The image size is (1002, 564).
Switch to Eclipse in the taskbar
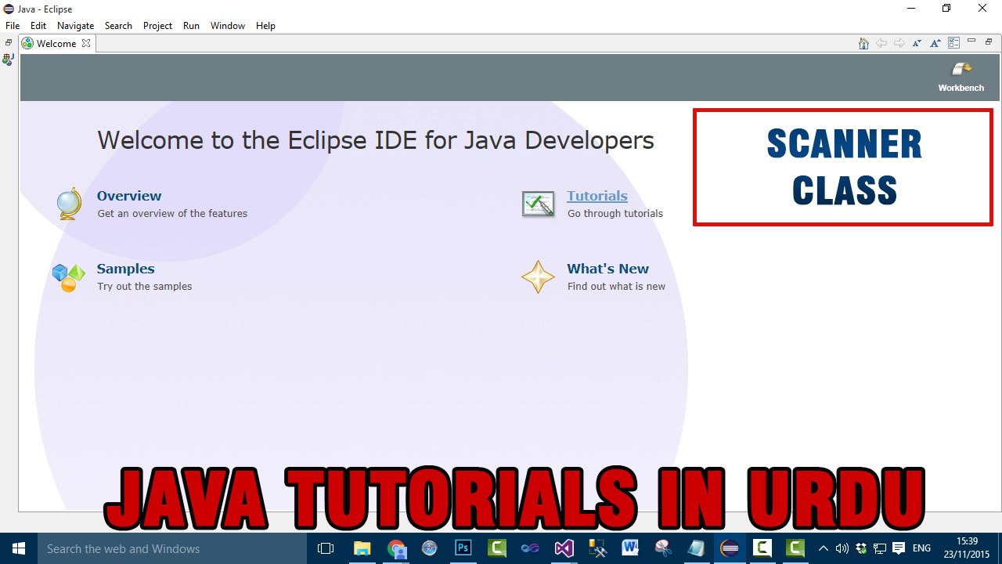730,548
